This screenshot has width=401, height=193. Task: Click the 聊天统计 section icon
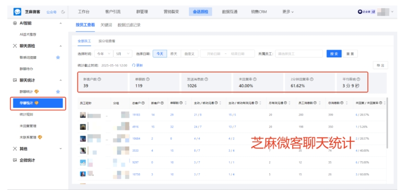(x=15, y=80)
